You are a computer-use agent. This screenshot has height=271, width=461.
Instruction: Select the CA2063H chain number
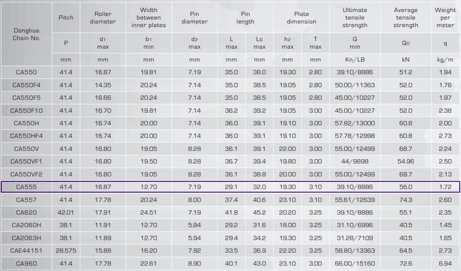pyautogui.click(x=26, y=238)
